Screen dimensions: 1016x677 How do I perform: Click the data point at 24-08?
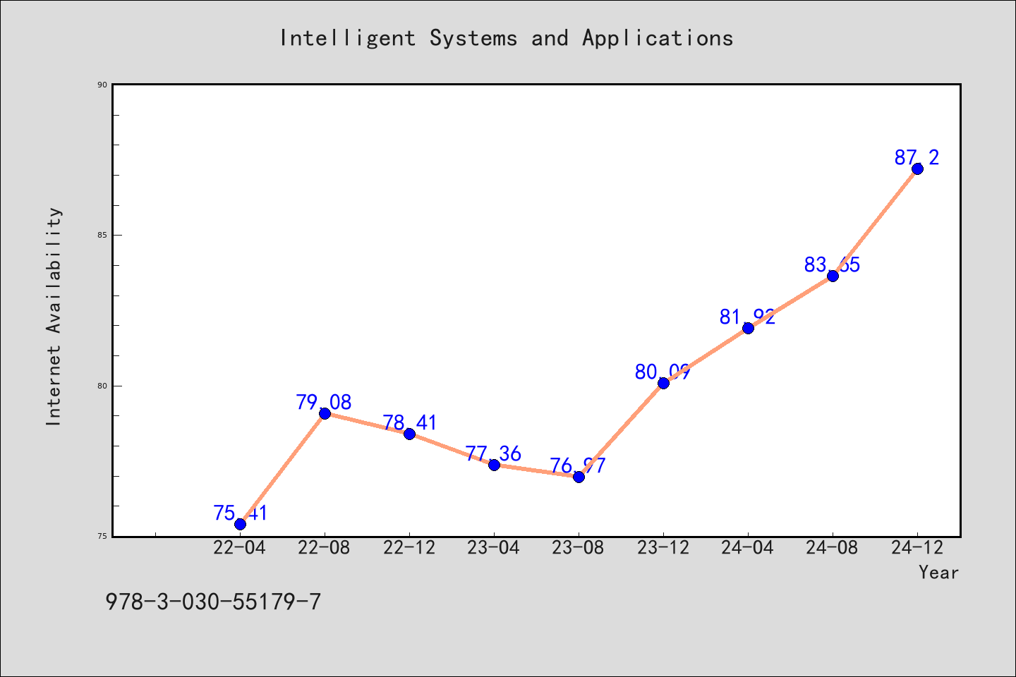(x=833, y=276)
